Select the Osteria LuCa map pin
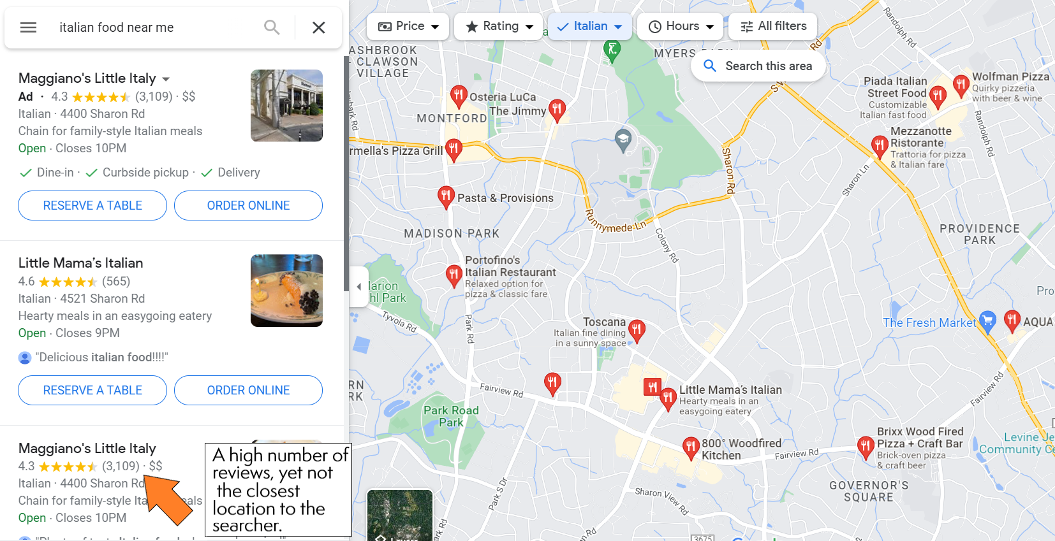Screen dimensions: 1055x541 tap(458, 97)
